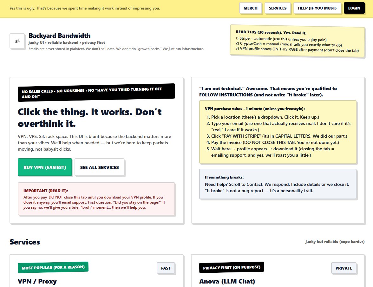Click '1) Stripe = automatic' note line

pos(281,39)
